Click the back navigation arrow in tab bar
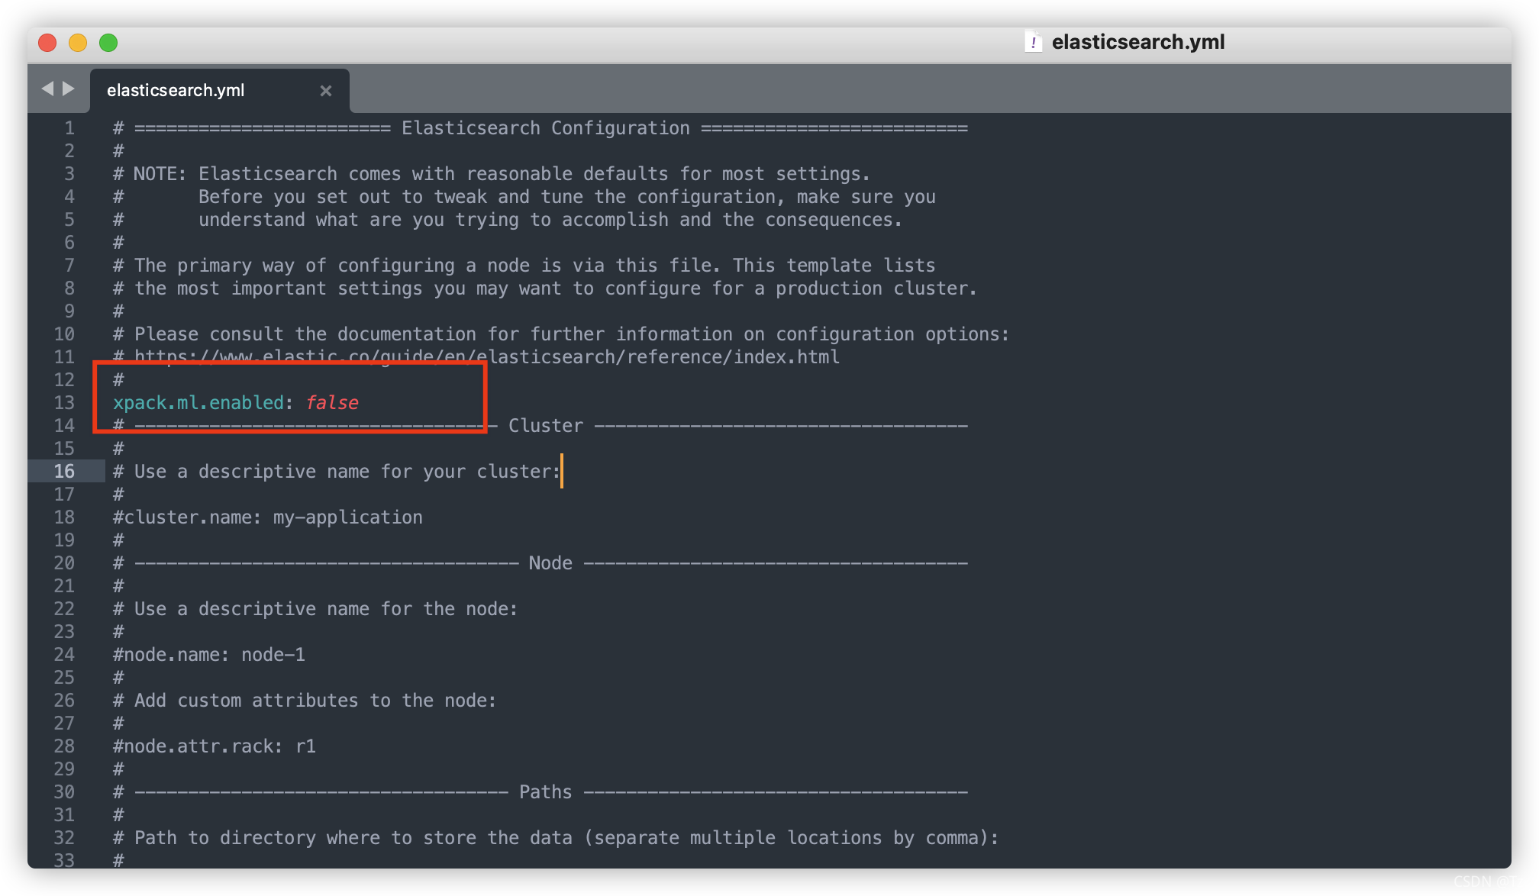This screenshot has height=896, width=1539. coord(47,89)
